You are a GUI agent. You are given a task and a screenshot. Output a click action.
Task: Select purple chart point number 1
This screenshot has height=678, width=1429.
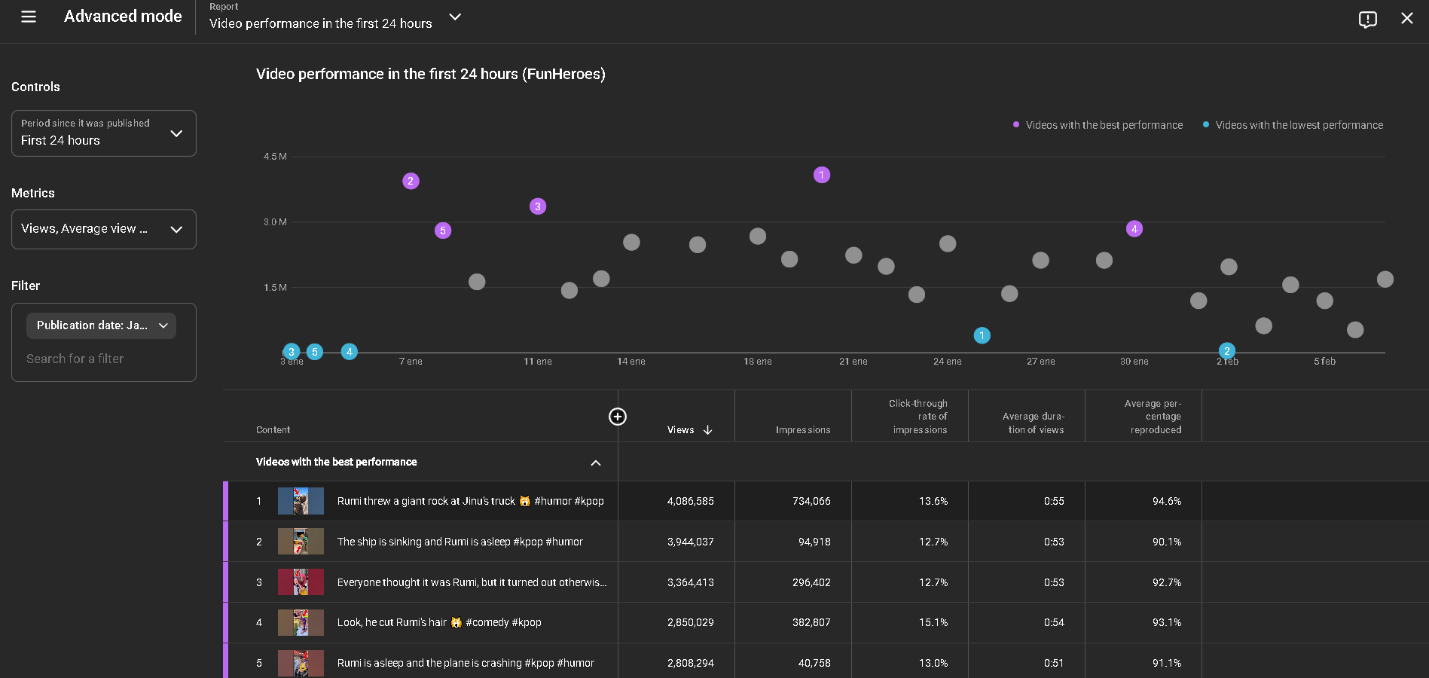click(821, 175)
